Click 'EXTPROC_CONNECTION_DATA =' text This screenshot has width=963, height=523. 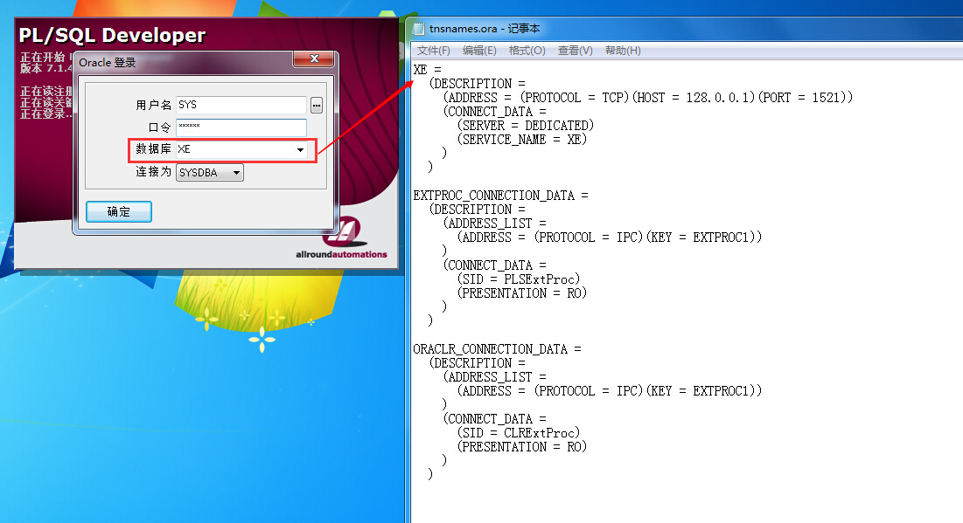(x=500, y=196)
